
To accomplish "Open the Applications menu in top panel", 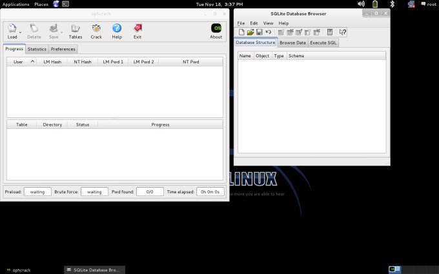I will click(15, 5).
